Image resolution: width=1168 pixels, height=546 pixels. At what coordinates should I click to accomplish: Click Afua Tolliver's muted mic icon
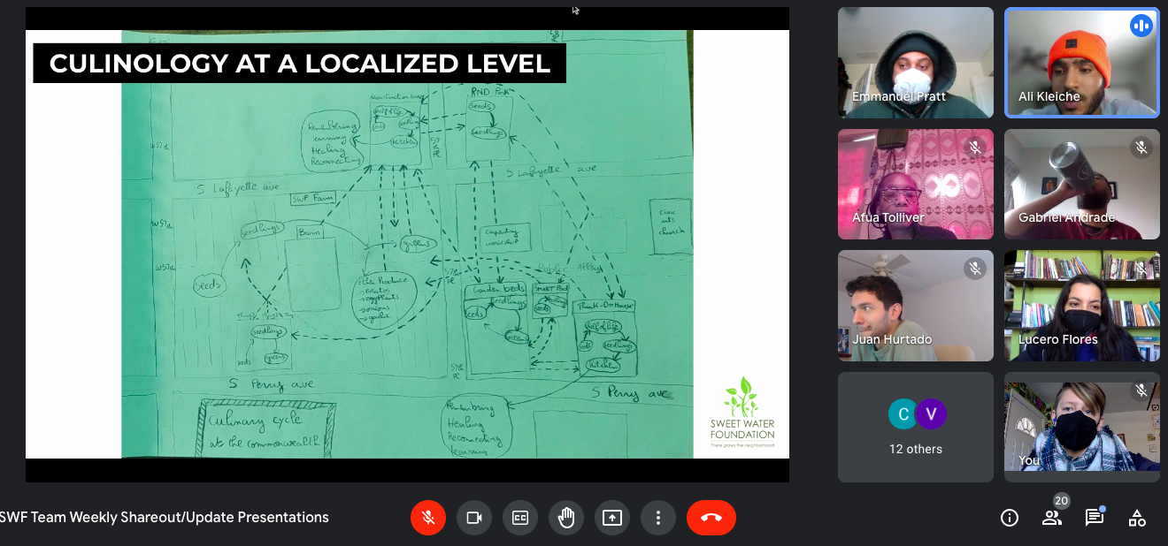tap(975, 148)
